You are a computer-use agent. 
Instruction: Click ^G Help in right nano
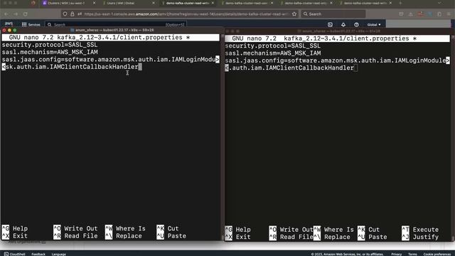point(238,230)
